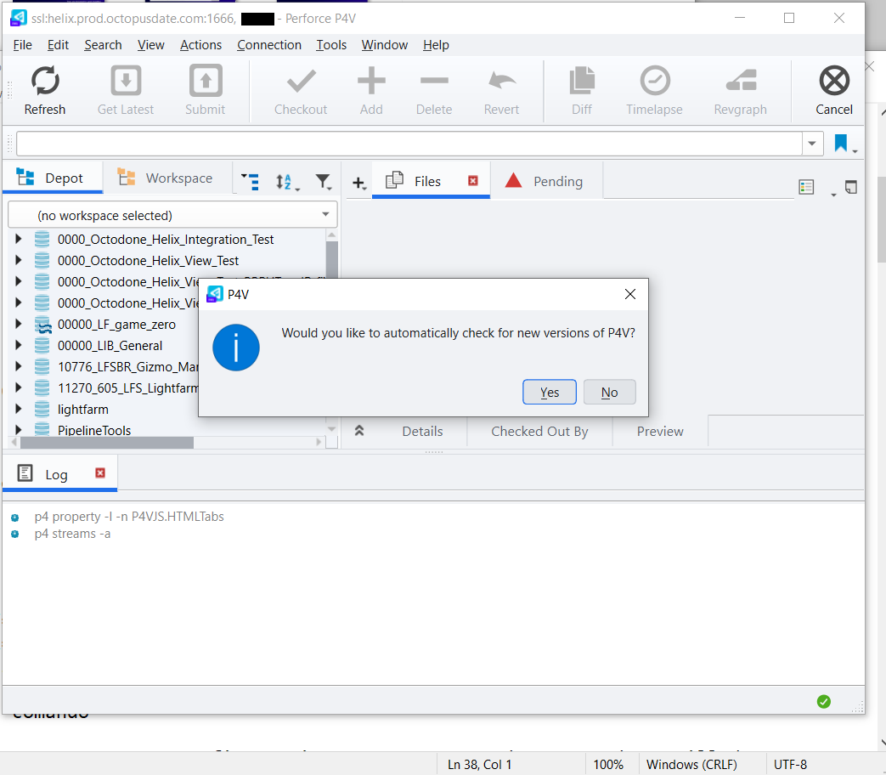Switch to the Workspace tab
This screenshot has width=886, height=775.
168,178
